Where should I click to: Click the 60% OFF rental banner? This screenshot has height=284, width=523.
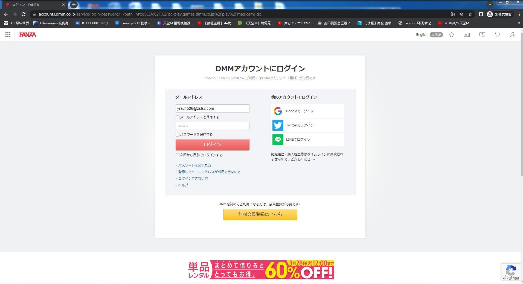tap(261, 270)
